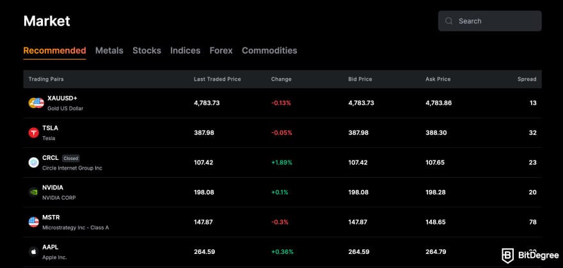Click Microstrategy Inc - Class A text

75,228
